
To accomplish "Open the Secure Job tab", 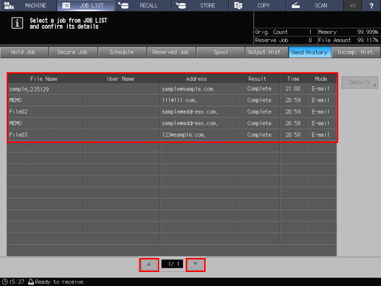I will pyautogui.click(x=73, y=52).
